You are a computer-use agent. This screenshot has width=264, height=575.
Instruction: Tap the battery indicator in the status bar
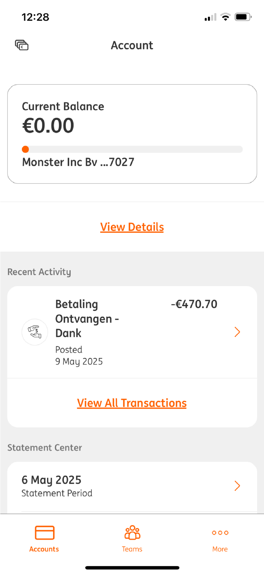click(242, 16)
